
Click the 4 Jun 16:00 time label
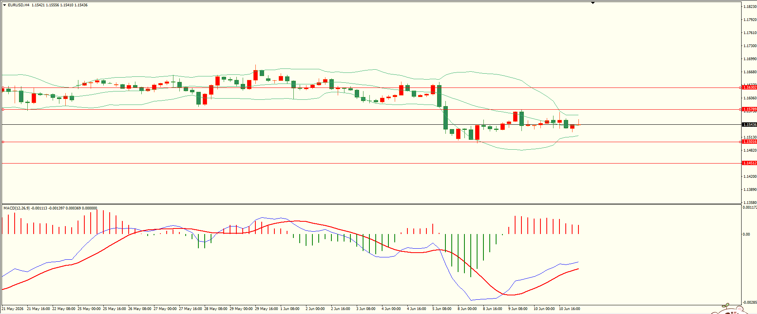(417, 309)
